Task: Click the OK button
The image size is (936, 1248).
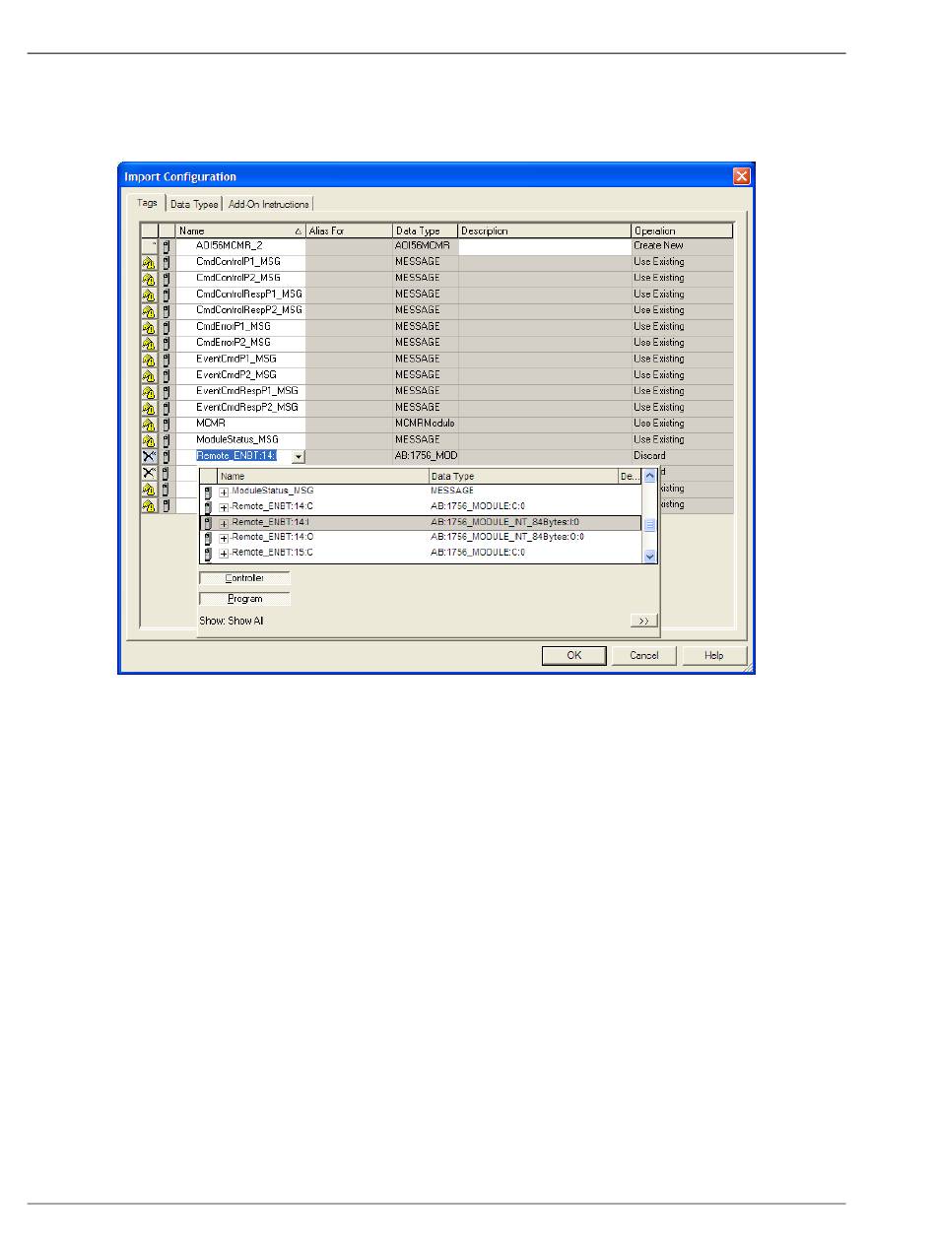Action: tap(573, 655)
